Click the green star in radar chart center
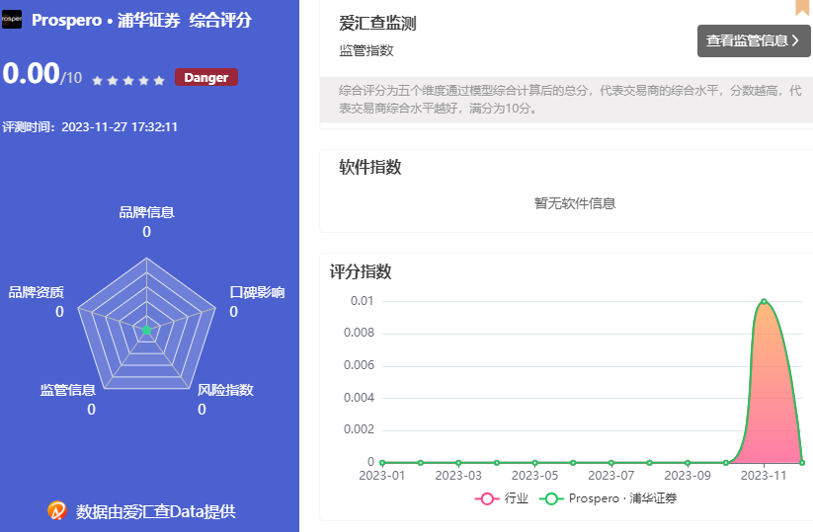813x532 pixels. pos(146,330)
